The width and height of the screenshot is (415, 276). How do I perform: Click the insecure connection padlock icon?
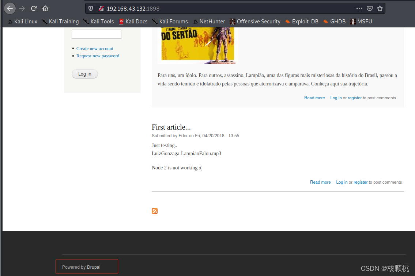tap(101, 8)
